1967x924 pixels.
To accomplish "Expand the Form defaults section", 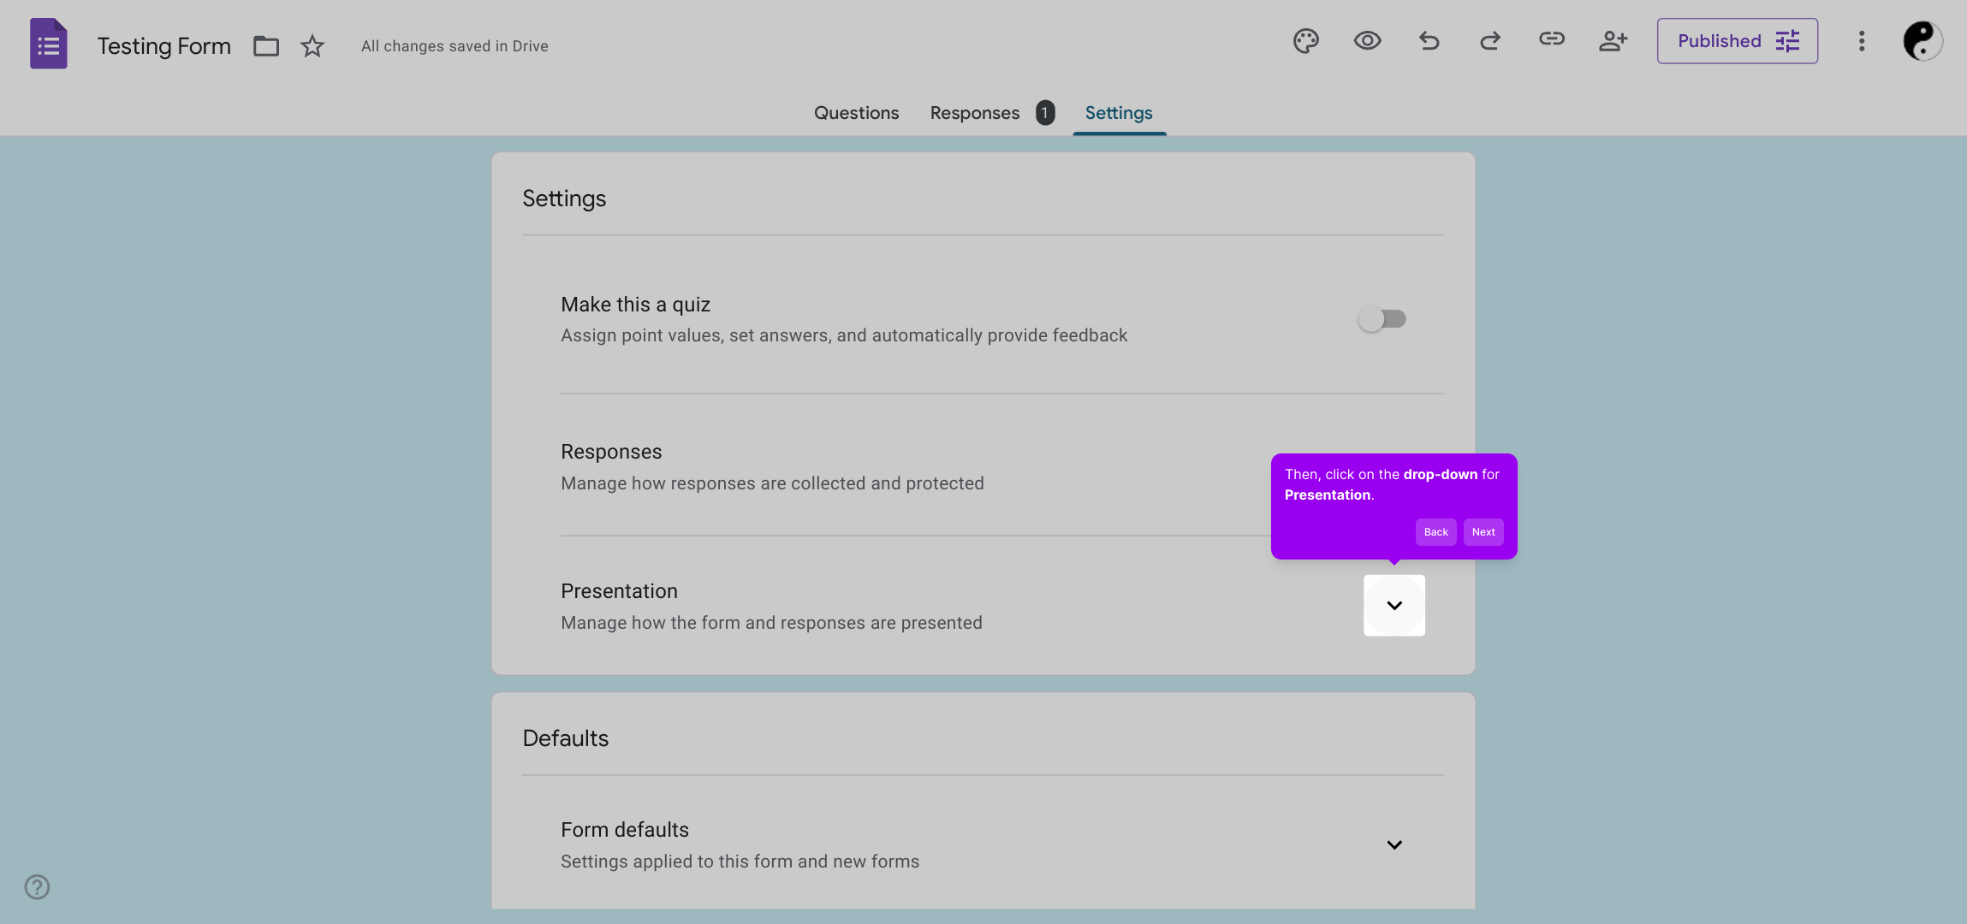I will (x=1394, y=845).
